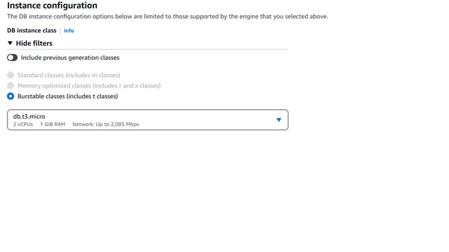Click the DB instance configuration description text

167,16
